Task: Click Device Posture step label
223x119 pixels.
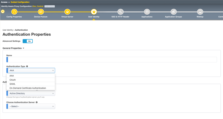Action: pyautogui.click(x=41, y=17)
